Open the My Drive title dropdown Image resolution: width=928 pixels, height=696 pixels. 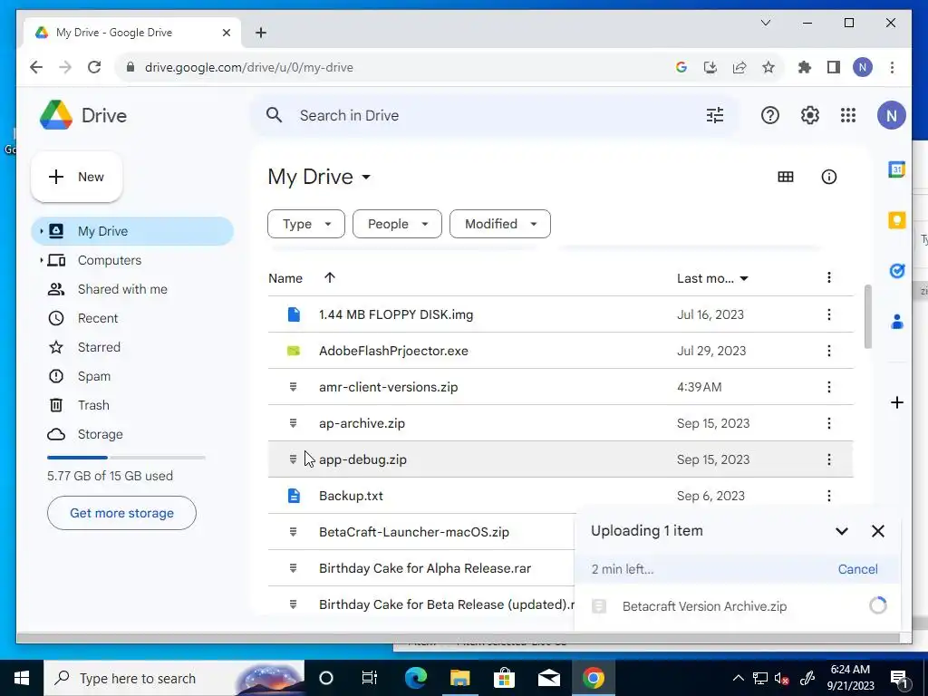[x=320, y=177]
